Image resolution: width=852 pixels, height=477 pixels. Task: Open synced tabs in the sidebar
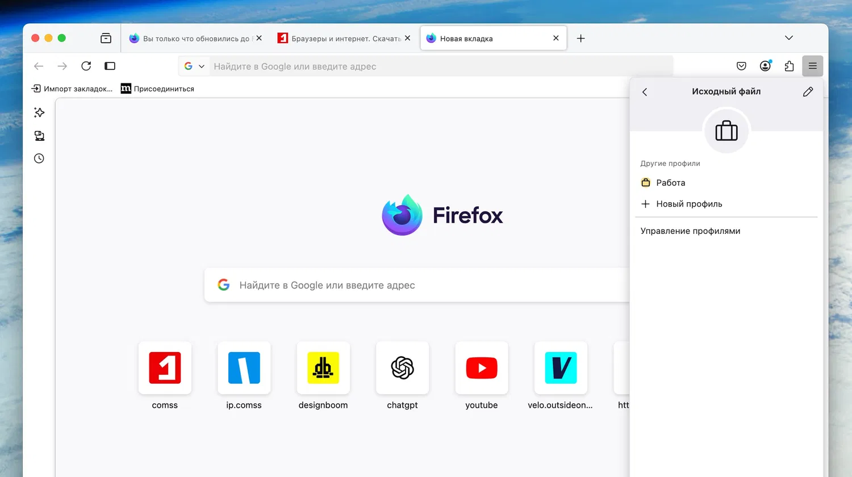pos(39,136)
